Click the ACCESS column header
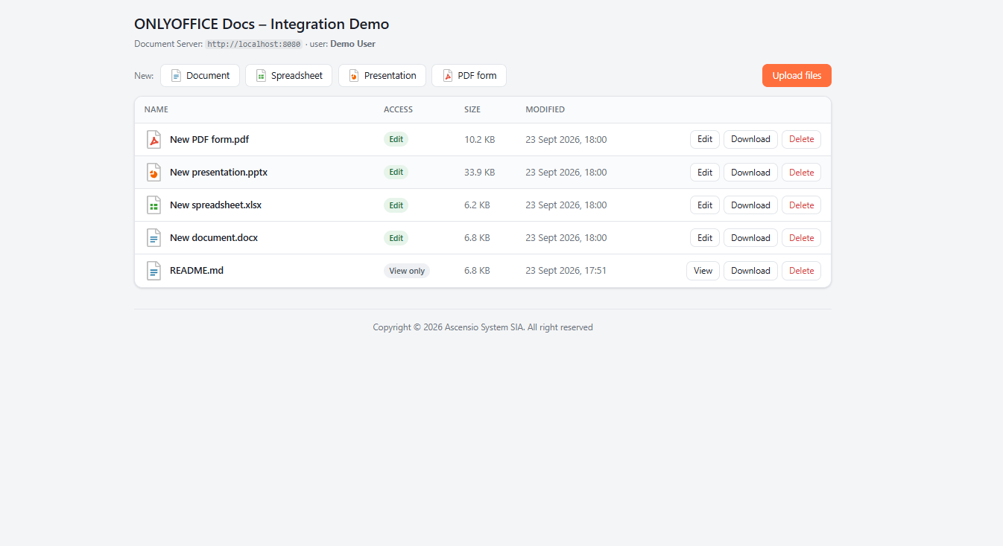The height and width of the screenshot is (546, 1003). (398, 109)
